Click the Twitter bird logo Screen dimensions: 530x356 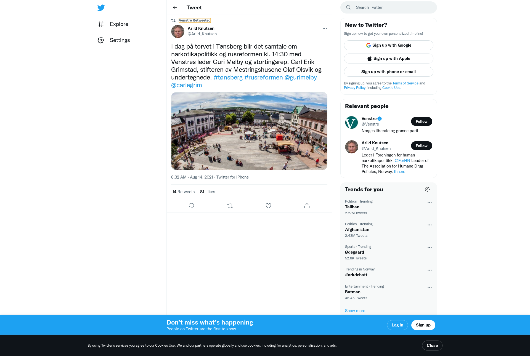click(x=101, y=7)
